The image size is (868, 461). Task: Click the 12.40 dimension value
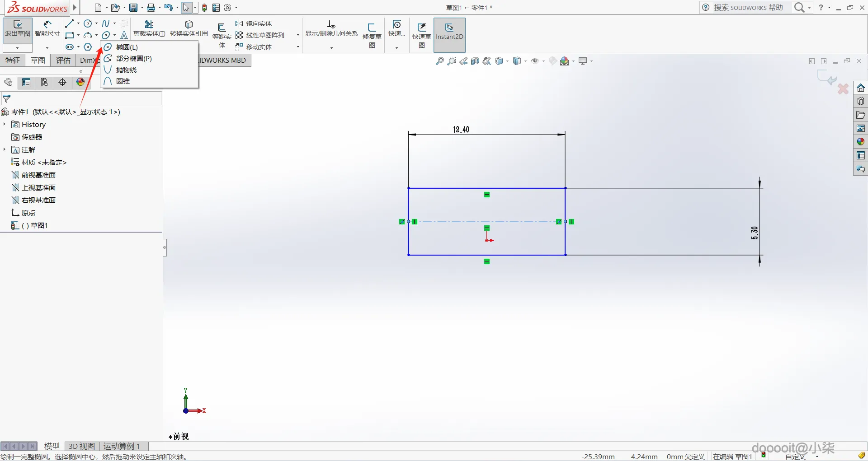tap(461, 130)
